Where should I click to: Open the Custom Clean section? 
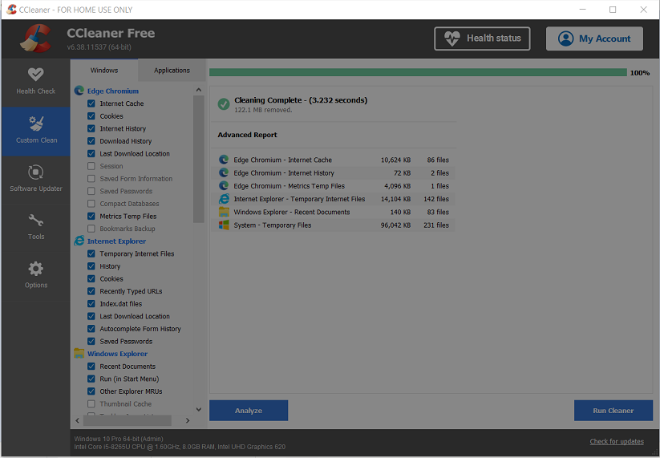[x=36, y=132]
